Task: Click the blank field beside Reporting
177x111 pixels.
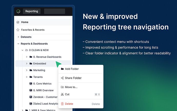Action: point(54,11)
